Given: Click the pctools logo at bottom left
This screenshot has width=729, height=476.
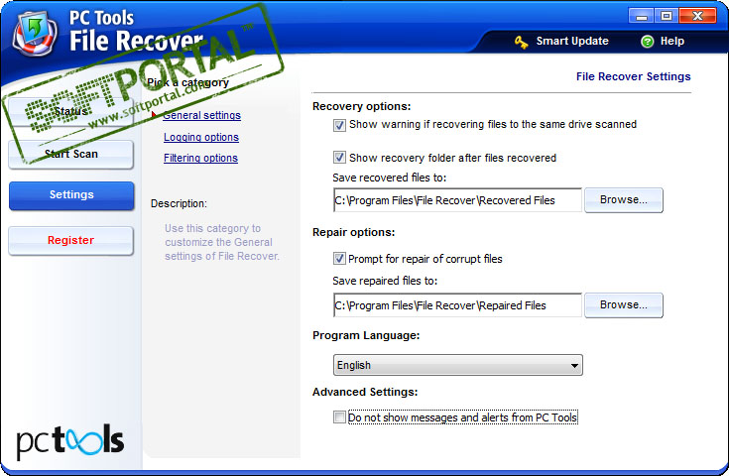Looking at the screenshot, I should 69,441.
